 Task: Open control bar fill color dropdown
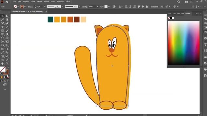[18, 7]
